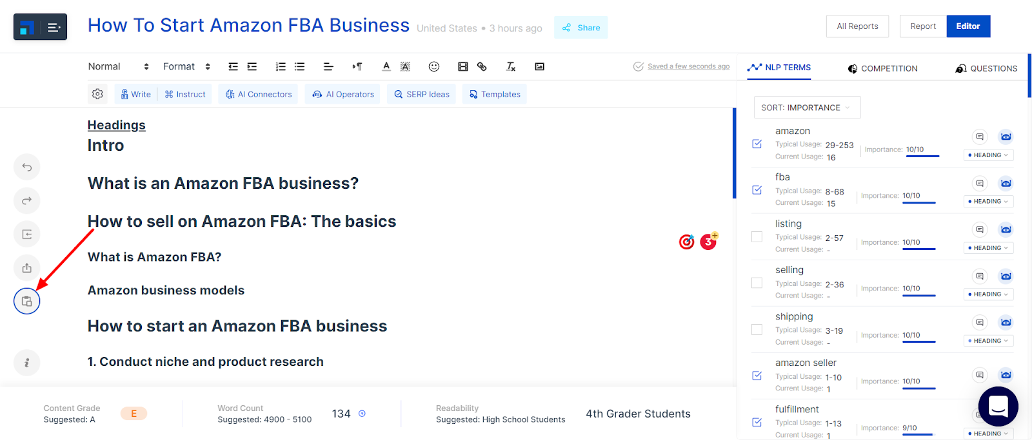This screenshot has width=1032, height=440.
Task: Expand HEADING dropdown for amazon term
Action: pyautogui.click(x=988, y=155)
